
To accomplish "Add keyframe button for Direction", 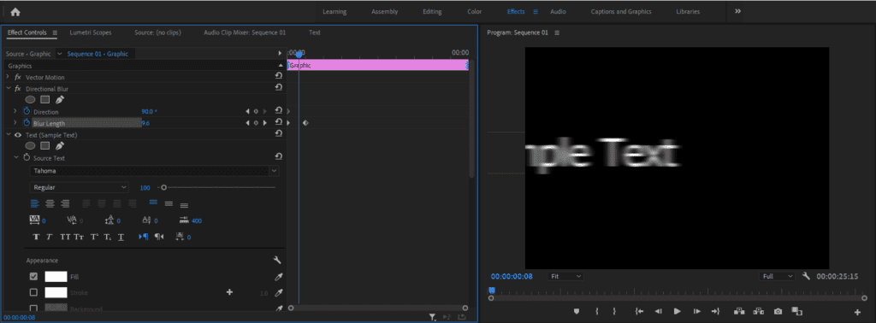I will (256, 112).
